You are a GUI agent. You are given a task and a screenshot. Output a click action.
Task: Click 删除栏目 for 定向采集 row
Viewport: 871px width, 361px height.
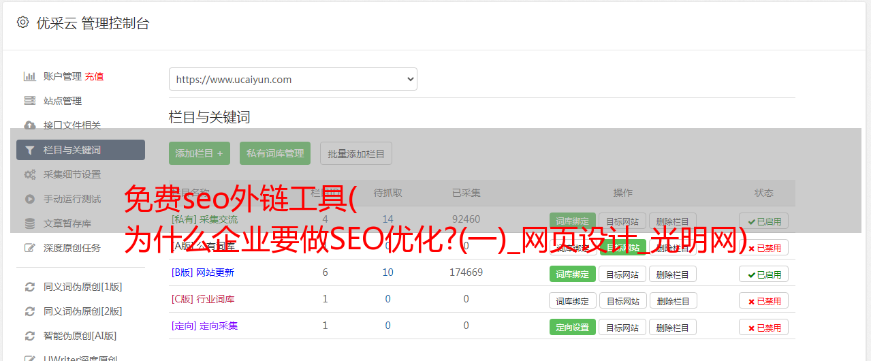click(673, 328)
